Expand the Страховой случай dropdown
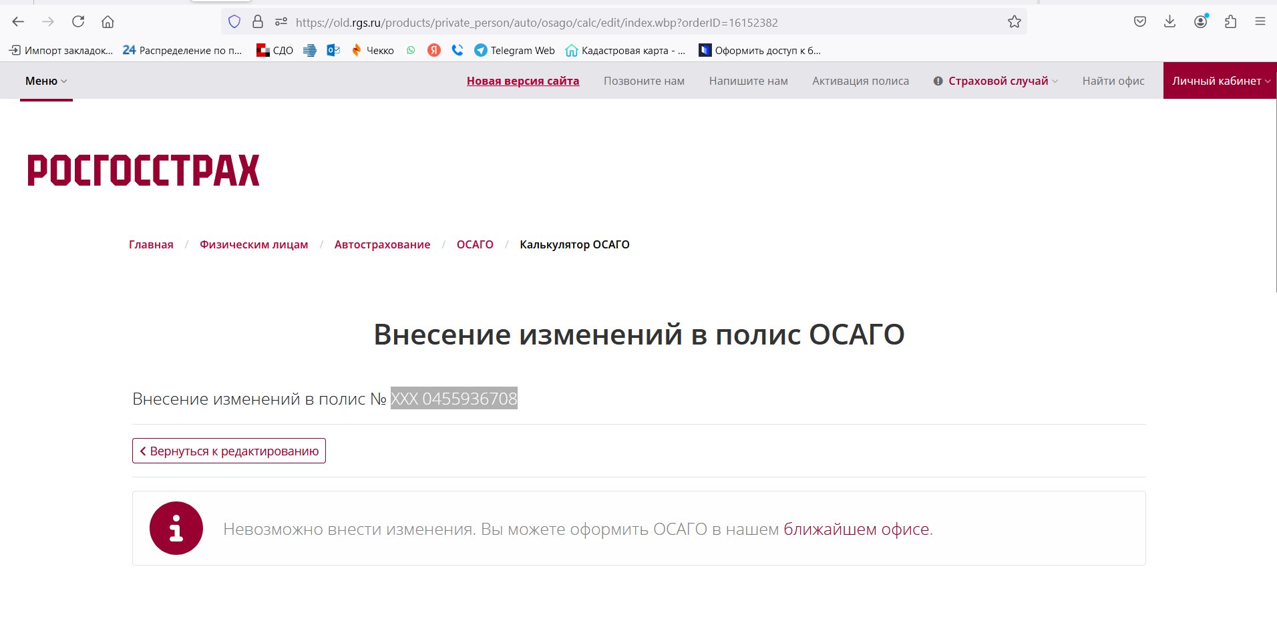 point(996,81)
